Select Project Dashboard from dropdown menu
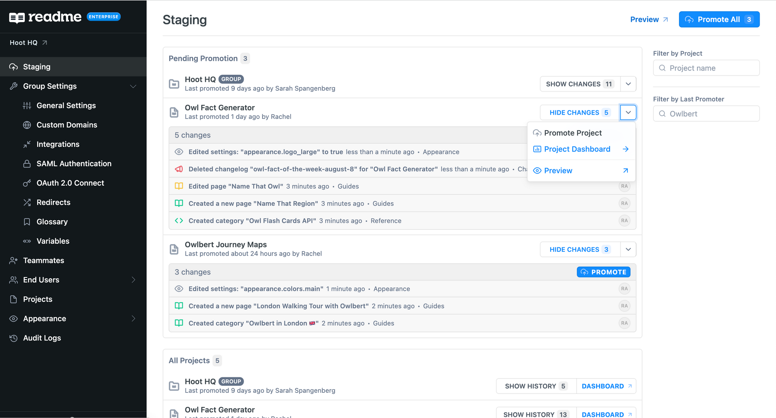Image resolution: width=776 pixels, height=418 pixels. pyautogui.click(x=581, y=149)
